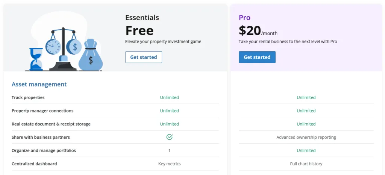385x175 pixels.
Task: Click the Pro Get started button
Action: tap(257, 57)
